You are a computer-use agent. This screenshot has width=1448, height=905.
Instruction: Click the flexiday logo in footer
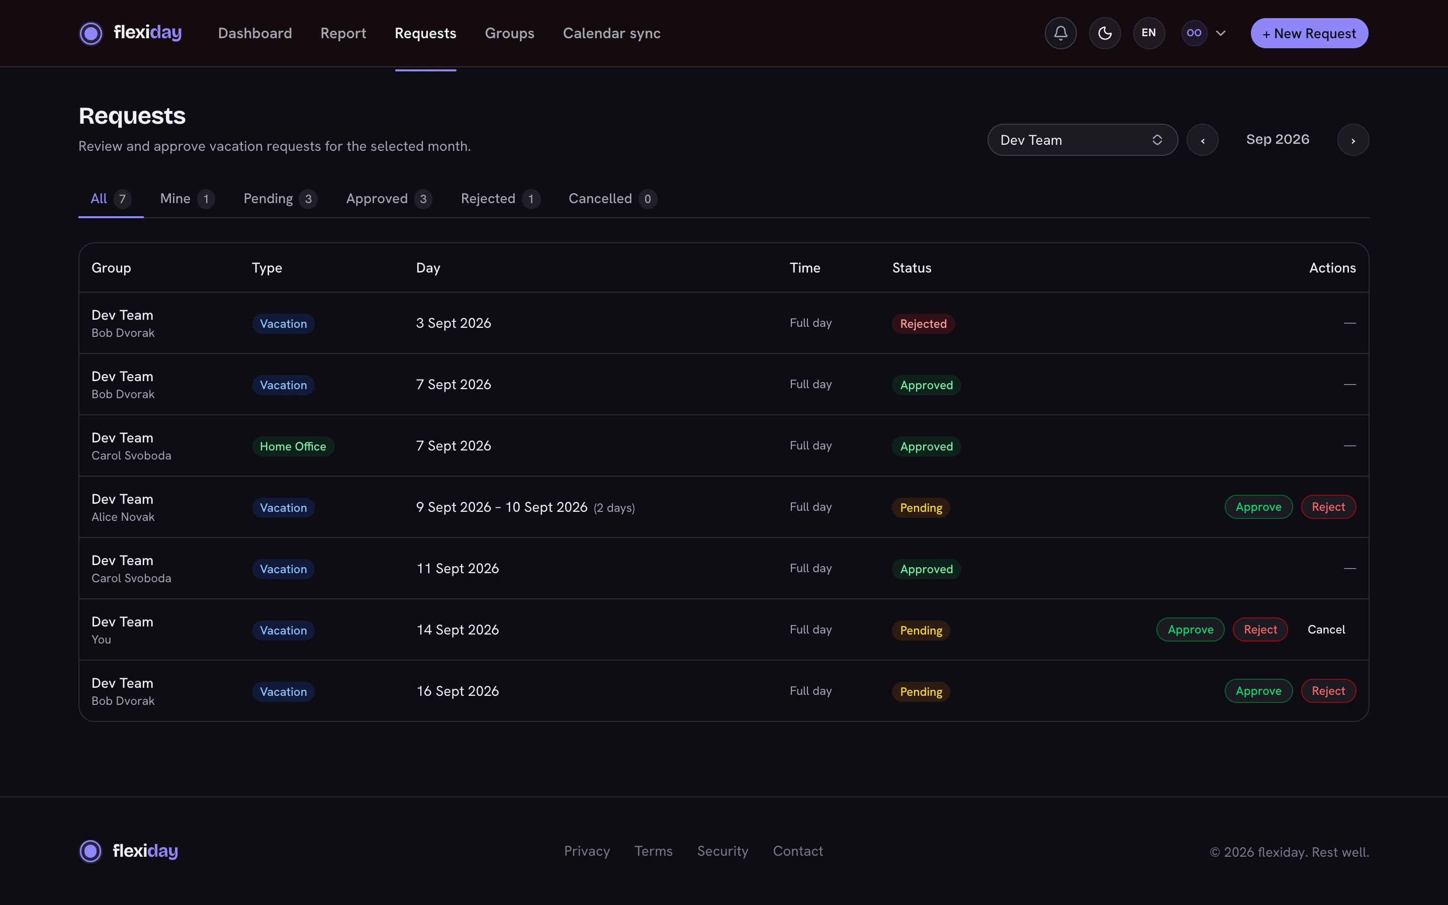point(129,851)
